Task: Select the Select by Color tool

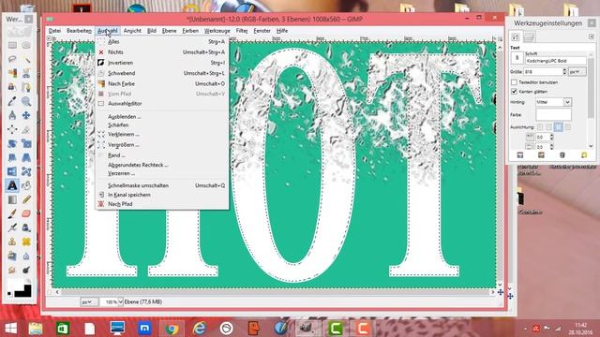Action: (12, 73)
